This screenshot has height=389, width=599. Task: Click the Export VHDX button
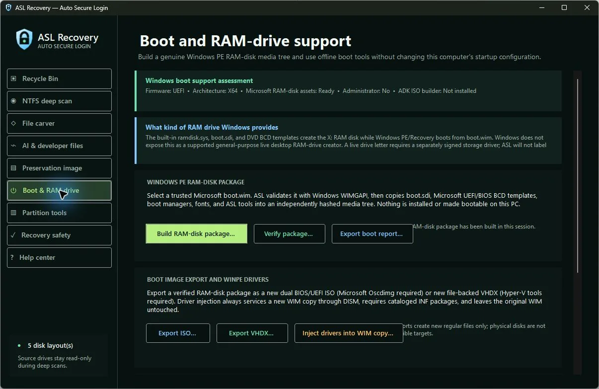click(x=252, y=333)
